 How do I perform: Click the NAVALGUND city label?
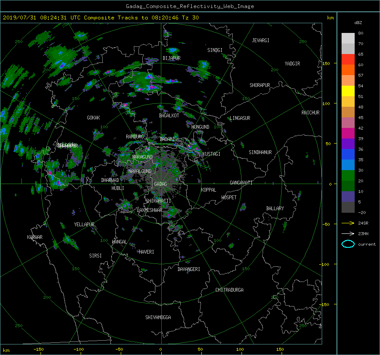coord(140,171)
